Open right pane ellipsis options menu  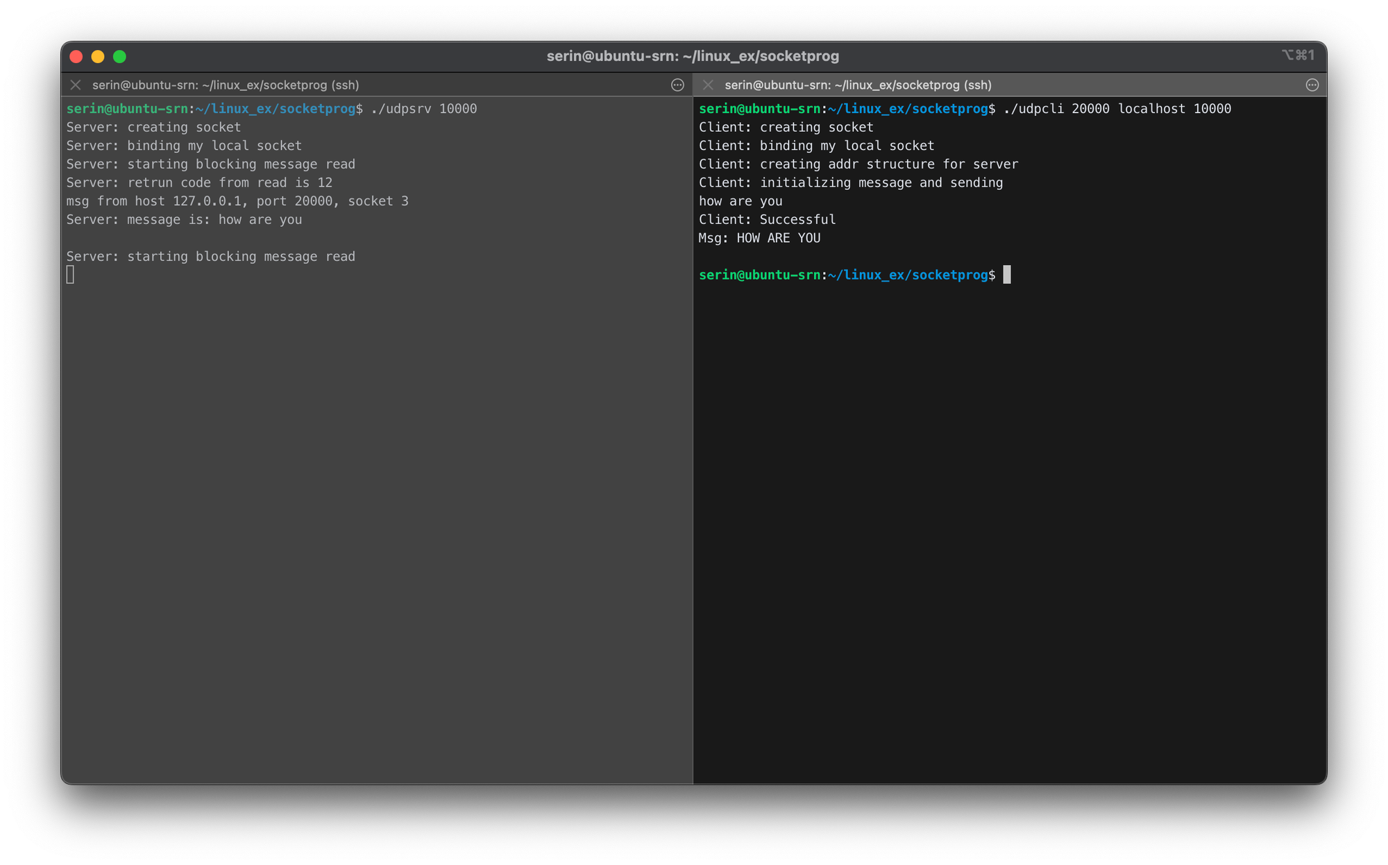tap(1312, 85)
